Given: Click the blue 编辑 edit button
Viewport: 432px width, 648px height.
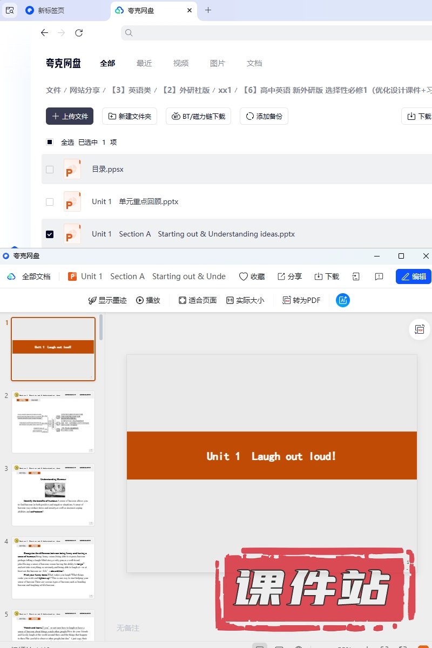Looking at the screenshot, I should tap(413, 276).
